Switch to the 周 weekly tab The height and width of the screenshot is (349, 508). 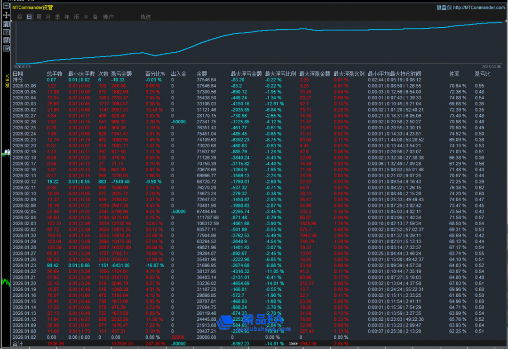tap(39, 17)
